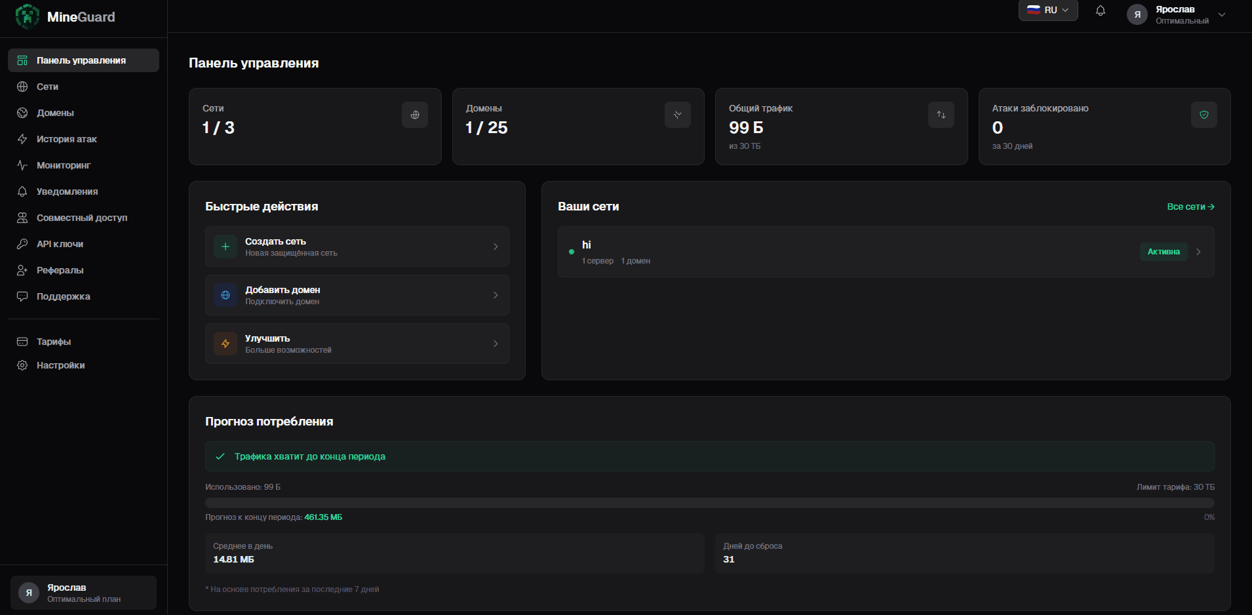Click the card icon for Тарифы
Screen dimensions: 1252x615
[22, 342]
